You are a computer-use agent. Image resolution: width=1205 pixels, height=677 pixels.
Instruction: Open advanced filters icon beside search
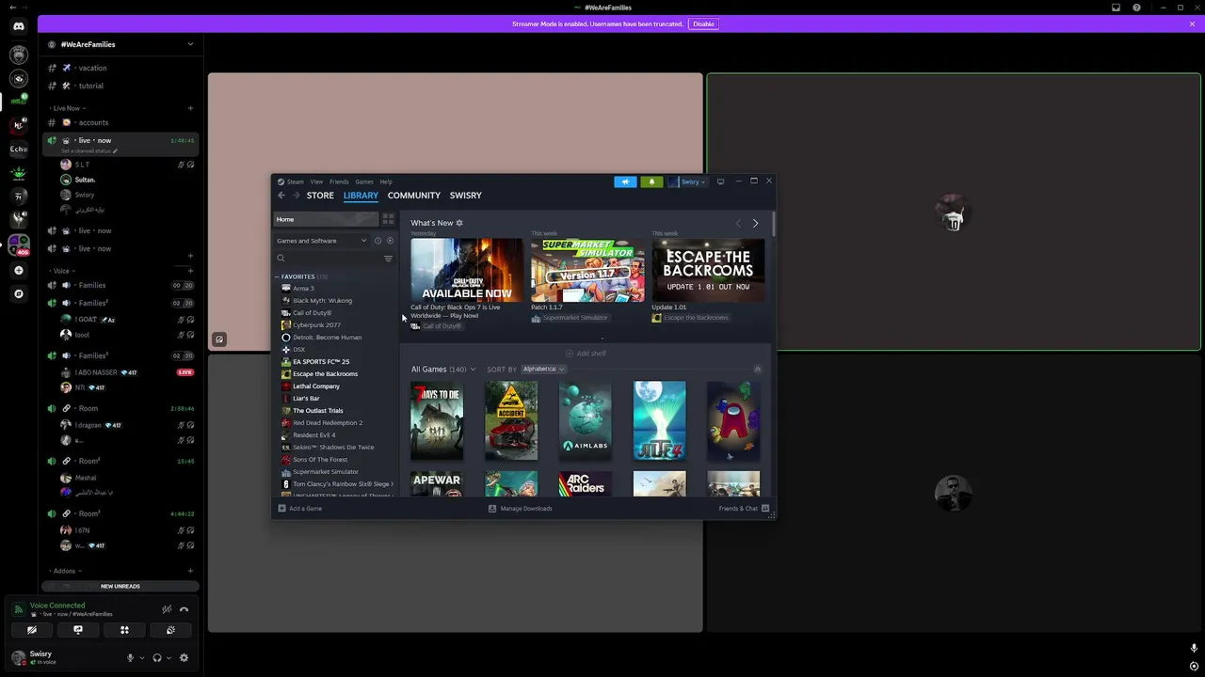[388, 259]
